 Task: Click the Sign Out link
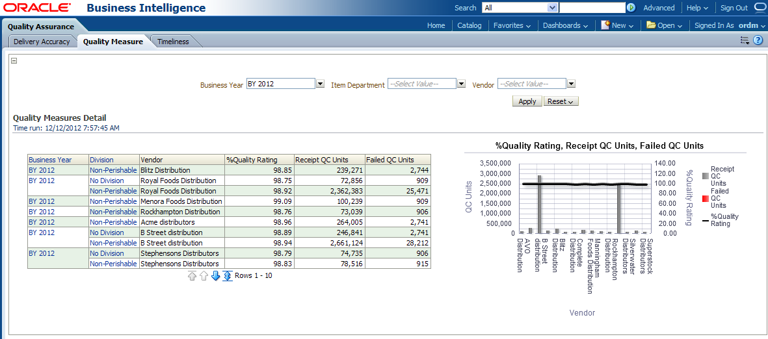point(734,8)
